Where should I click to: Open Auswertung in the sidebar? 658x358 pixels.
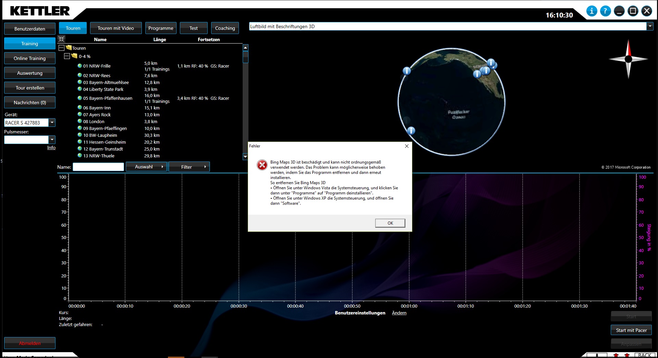(30, 73)
